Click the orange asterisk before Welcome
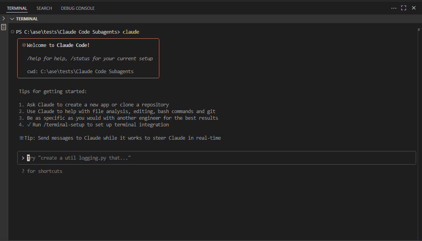Image resolution: width=422 pixels, height=241 pixels. pyautogui.click(x=24, y=45)
